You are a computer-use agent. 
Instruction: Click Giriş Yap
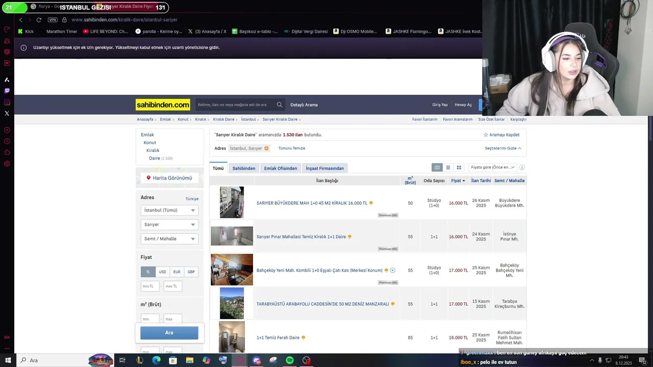(x=440, y=104)
